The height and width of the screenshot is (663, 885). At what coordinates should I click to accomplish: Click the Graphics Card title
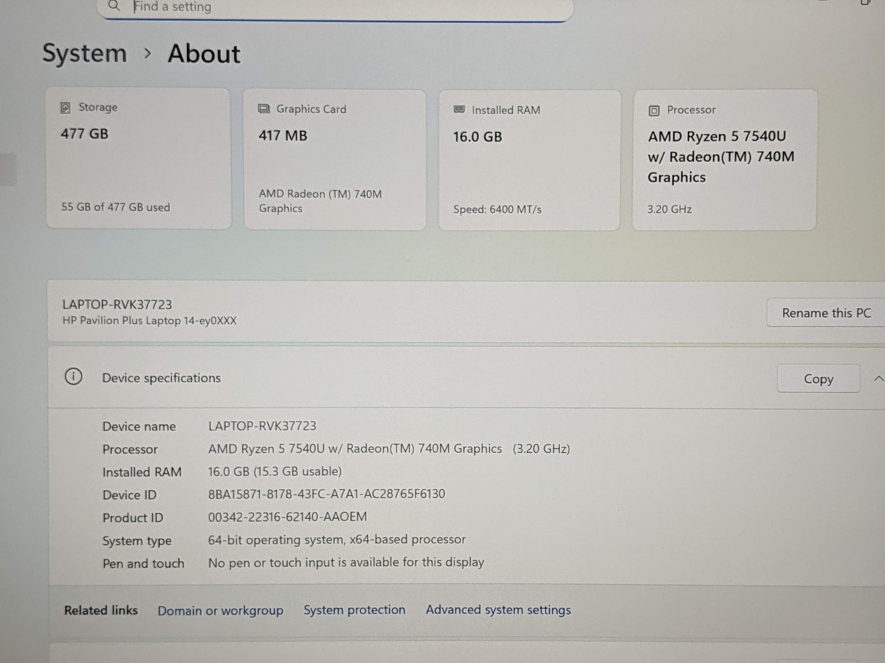coord(311,109)
